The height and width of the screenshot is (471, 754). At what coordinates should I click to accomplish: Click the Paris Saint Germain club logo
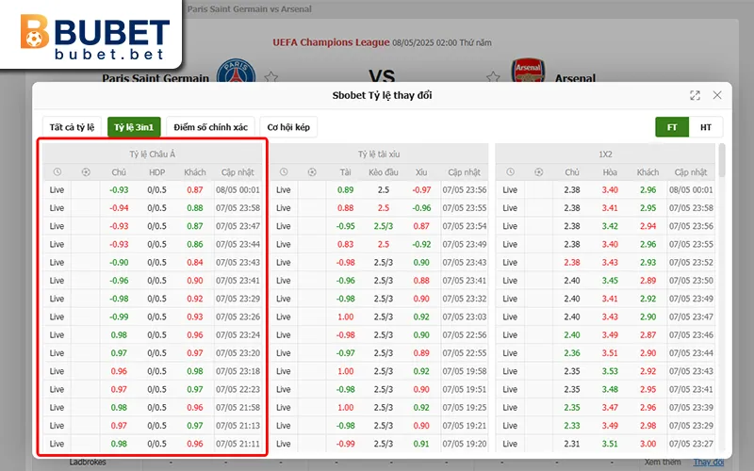click(236, 70)
